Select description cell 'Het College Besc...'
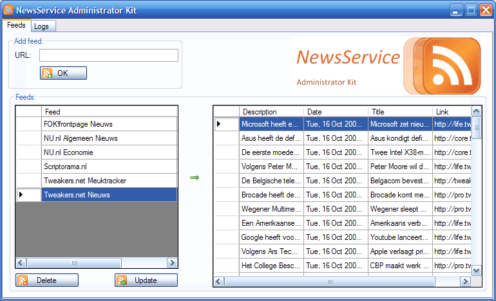This screenshot has width=496, height=301. coord(271,266)
